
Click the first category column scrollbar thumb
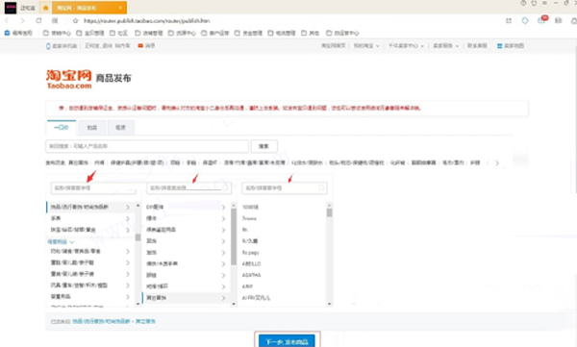(138, 237)
